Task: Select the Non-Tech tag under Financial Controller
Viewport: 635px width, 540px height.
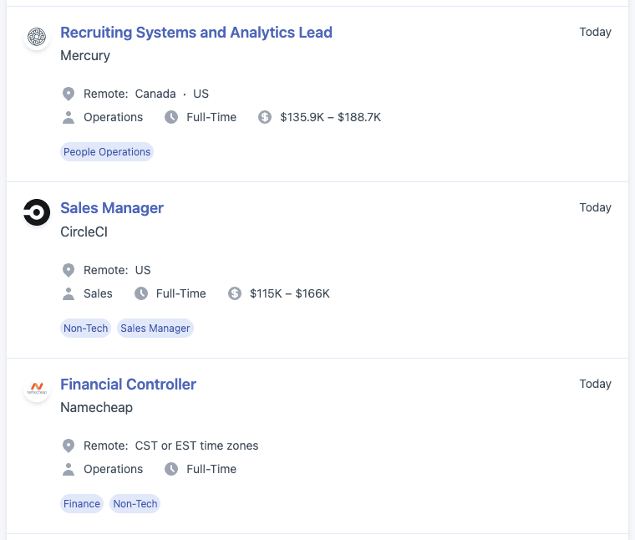Action: point(135,503)
